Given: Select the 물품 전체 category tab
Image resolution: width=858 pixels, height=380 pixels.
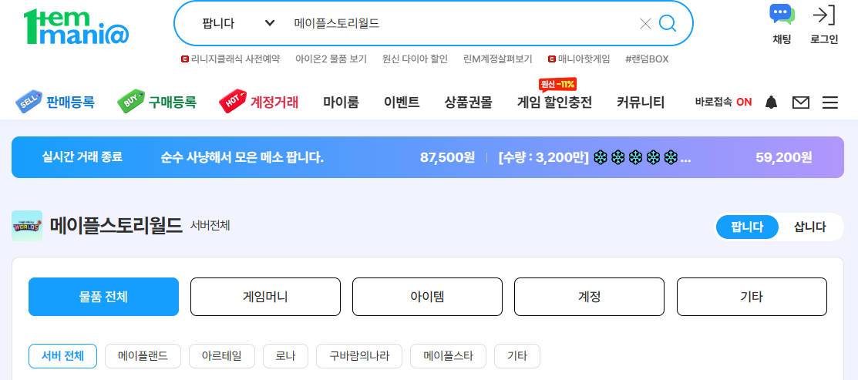Looking at the screenshot, I should tap(103, 297).
